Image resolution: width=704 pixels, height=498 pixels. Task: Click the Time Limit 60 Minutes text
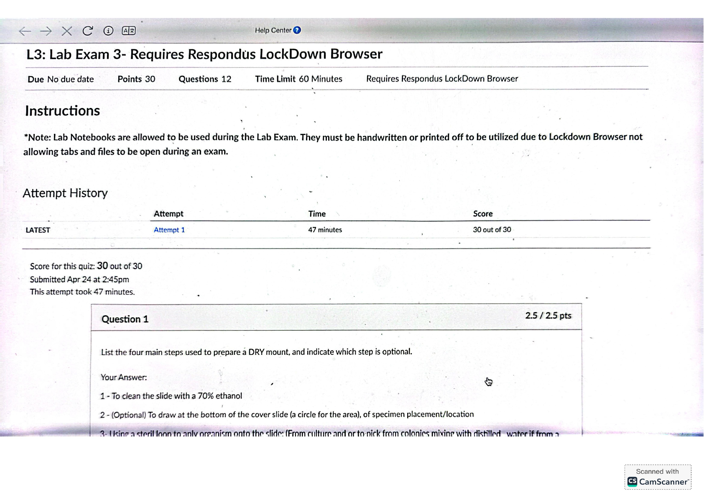point(299,79)
